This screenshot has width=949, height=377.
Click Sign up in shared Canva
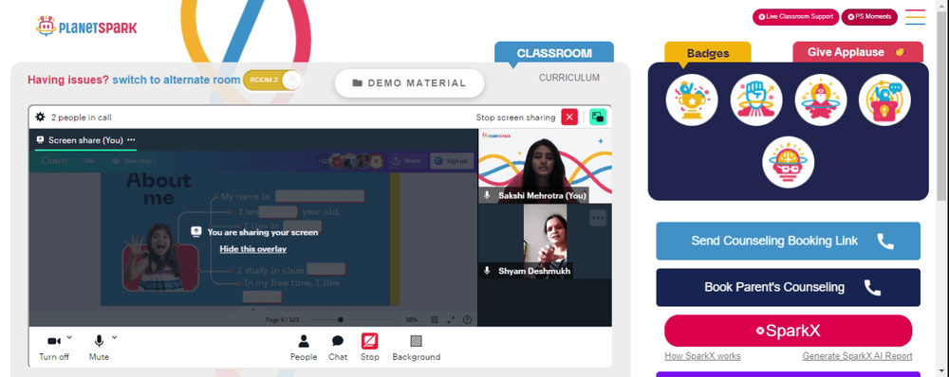point(452,161)
